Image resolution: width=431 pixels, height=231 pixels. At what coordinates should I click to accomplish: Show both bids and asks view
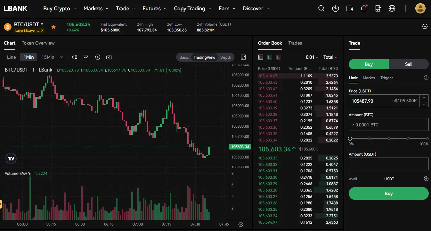tap(261, 57)
